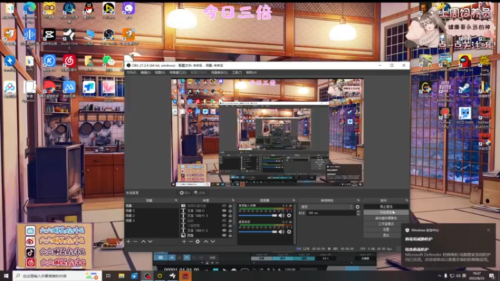Add a new source with the plus icon in Sources panel
The height and width of the screenshot is (281, 500).
pyautogui.click(x=184, y=242)
